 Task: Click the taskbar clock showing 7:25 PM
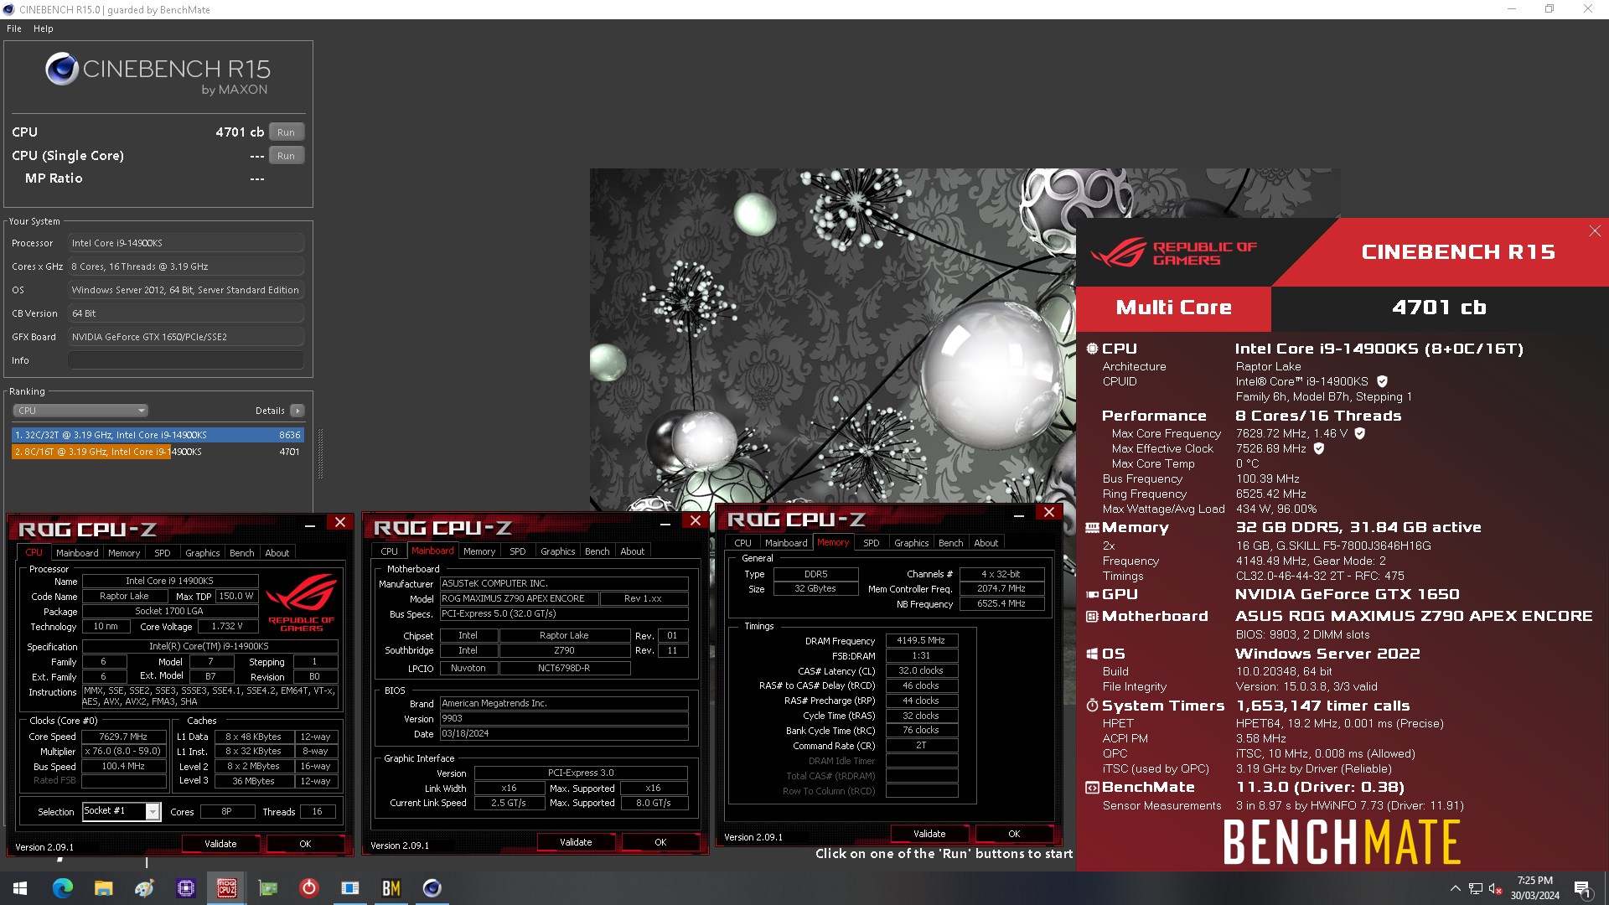click(1535, 888)
